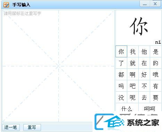Select candidate character 你
This screenshot has width=162, height=132.
click(121, 51)
